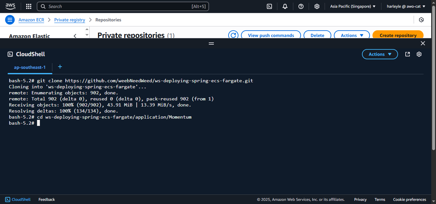Open the AWS console home logo
This screenshot has width=436, height=204.
tap(10, 6)
